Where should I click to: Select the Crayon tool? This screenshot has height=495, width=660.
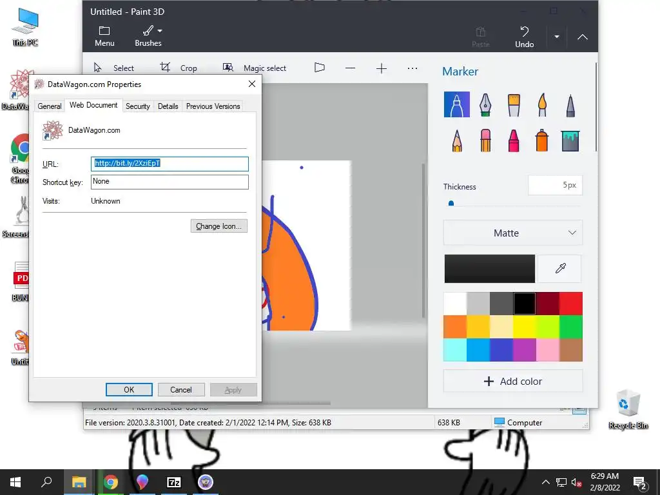(x=514, y=140)
